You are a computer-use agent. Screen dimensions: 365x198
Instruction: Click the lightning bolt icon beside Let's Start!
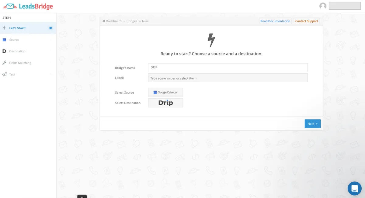click(x=4, y=28)
